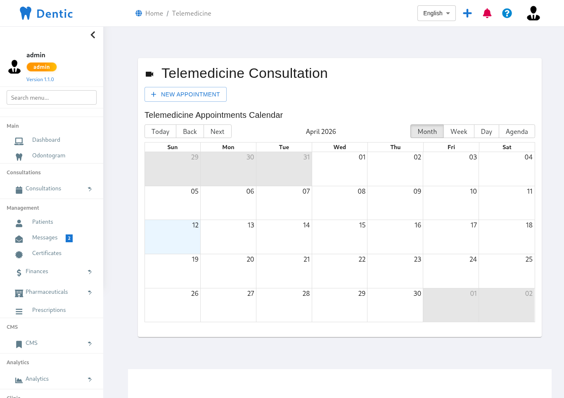The height and width of the screenshot is (398, 564).
Task: Click the Messages envelope icon in sidebar
Action: [19, 239]
